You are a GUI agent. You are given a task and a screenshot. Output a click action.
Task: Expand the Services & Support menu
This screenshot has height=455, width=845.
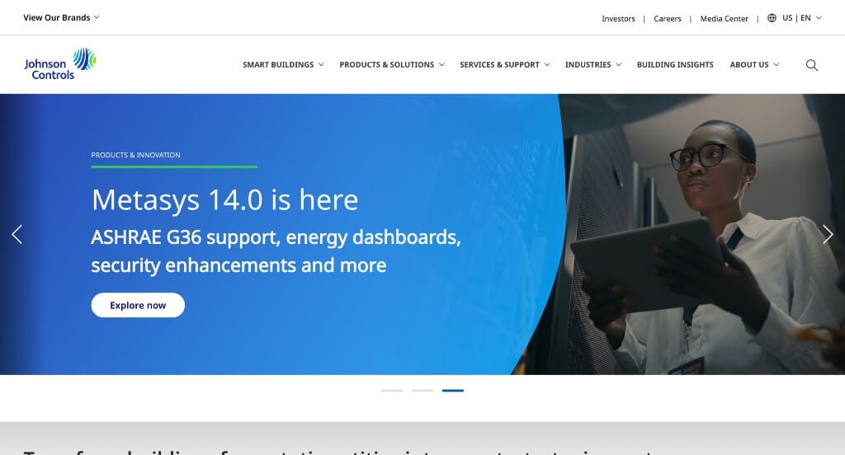(504, 64)
